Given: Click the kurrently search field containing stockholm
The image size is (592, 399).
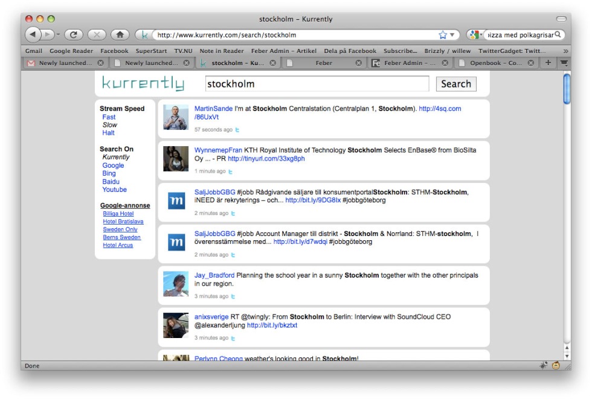Looking at the screenshot, I should 317,84.
